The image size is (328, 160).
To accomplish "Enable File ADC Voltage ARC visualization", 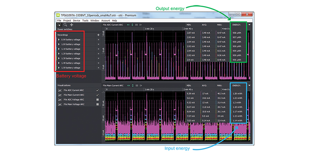I will pyautogui.click(x=97, y=99).
